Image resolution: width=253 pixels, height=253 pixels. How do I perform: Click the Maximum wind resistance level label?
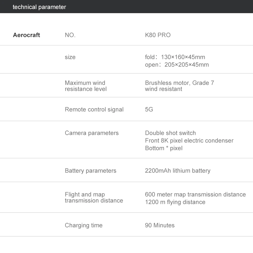pos(86,86)
